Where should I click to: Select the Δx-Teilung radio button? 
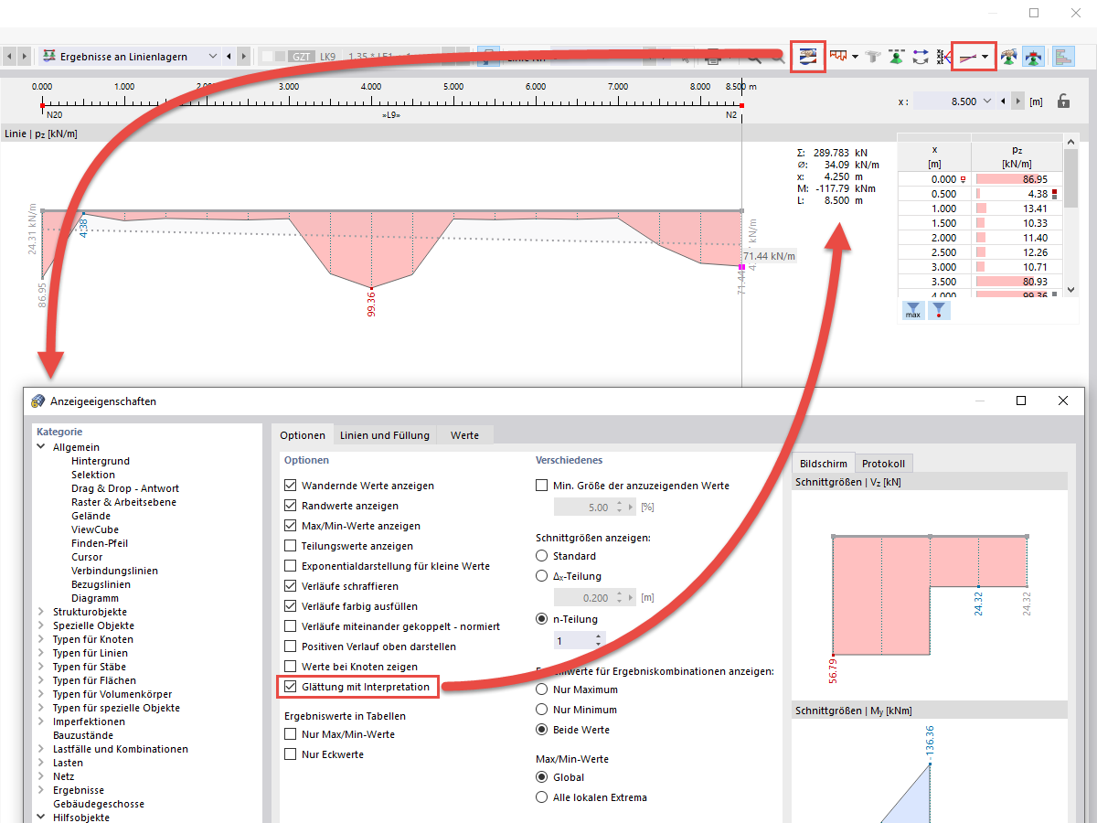pos(540,575)
